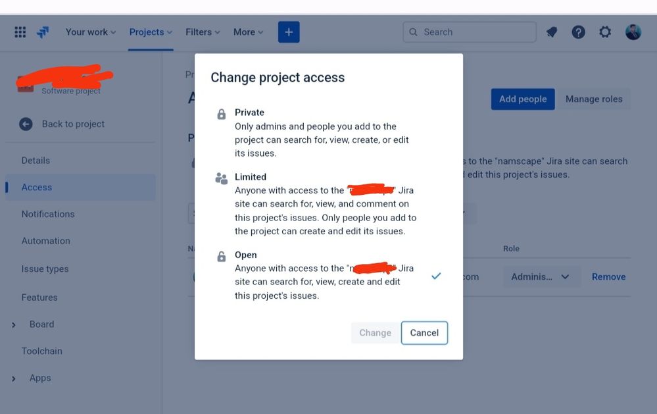Expand the Board sidebar section

point(14,325)
